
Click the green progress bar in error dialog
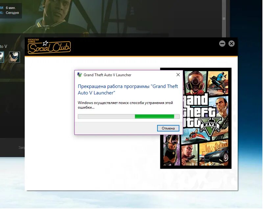(x=129, y=116)
